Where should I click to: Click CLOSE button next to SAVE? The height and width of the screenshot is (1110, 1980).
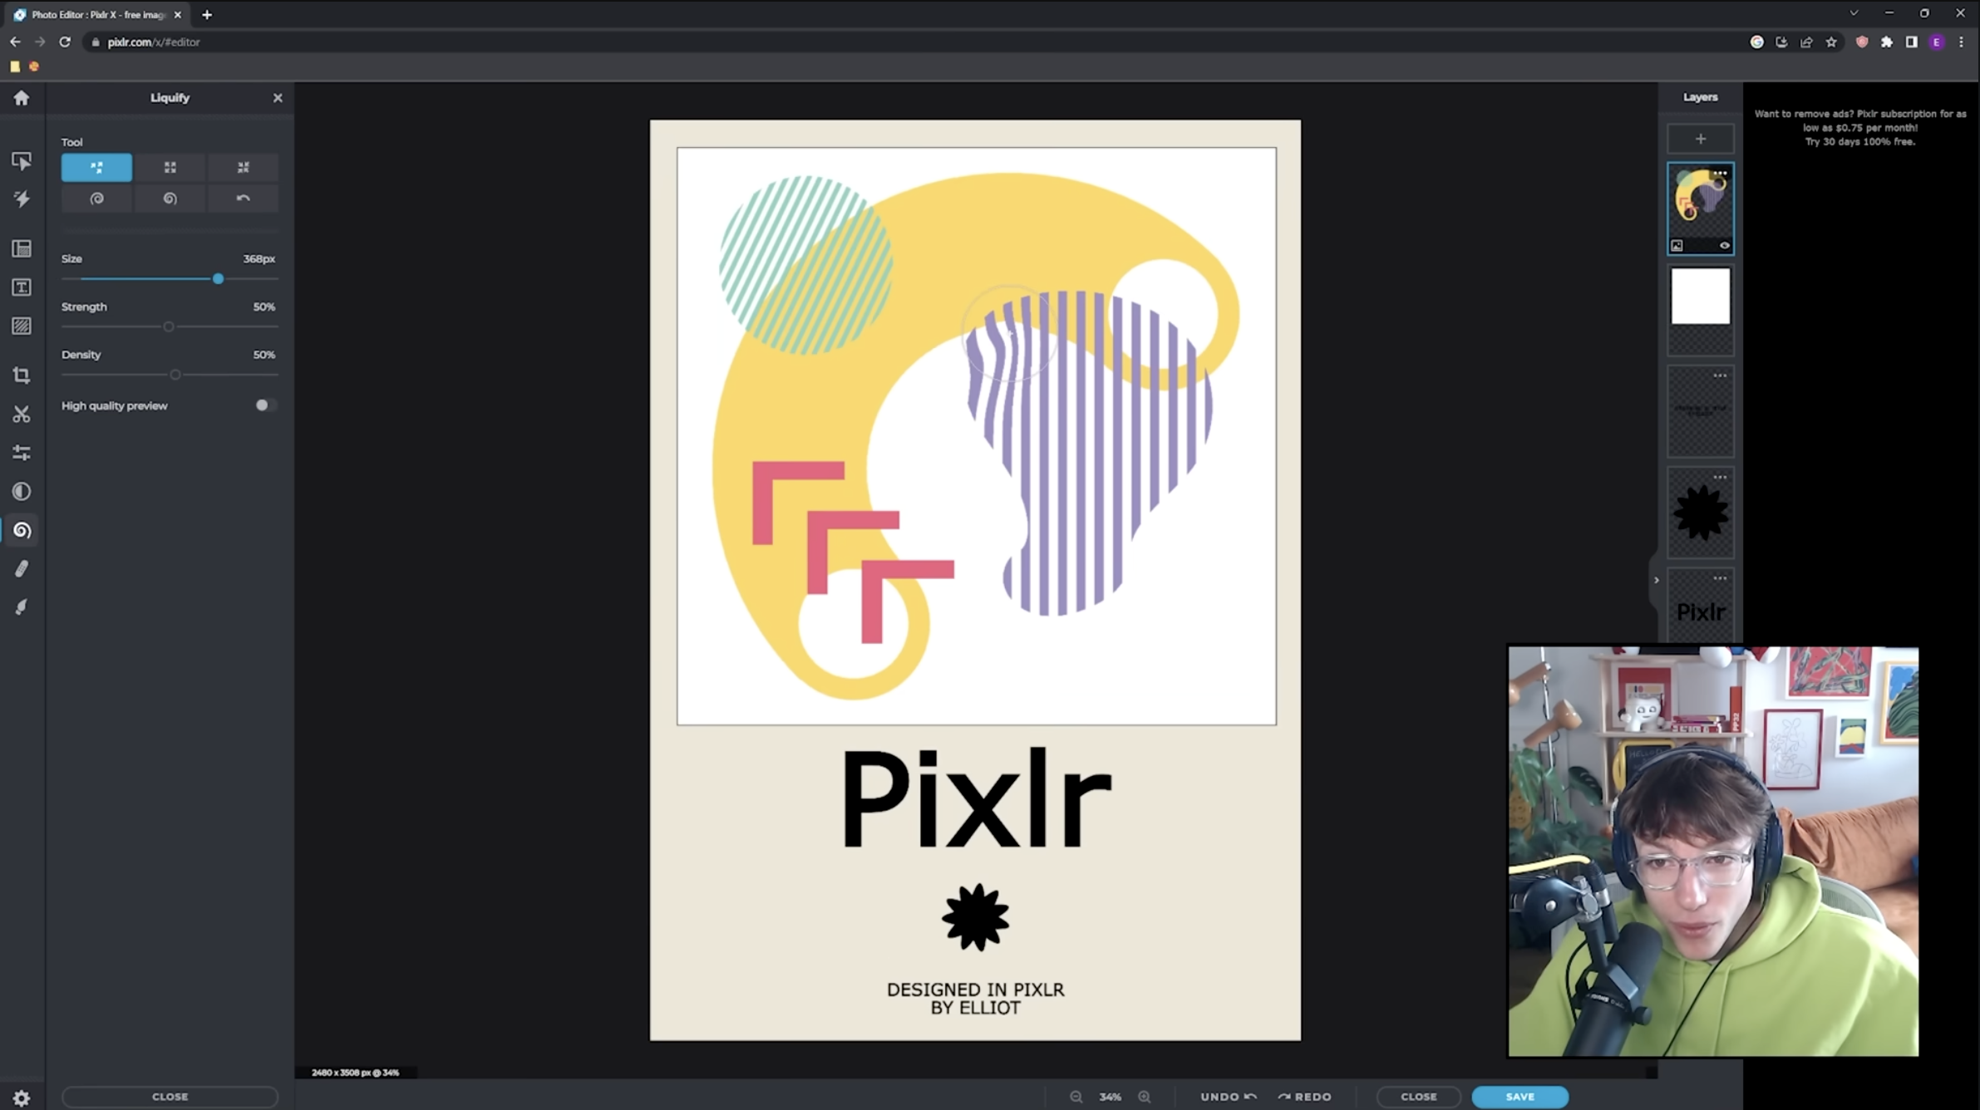coord(1418,1097)
